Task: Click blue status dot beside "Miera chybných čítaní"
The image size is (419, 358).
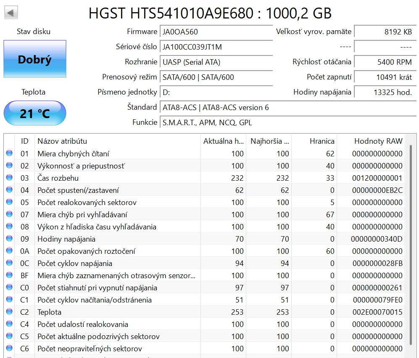Action: [9, 153]
